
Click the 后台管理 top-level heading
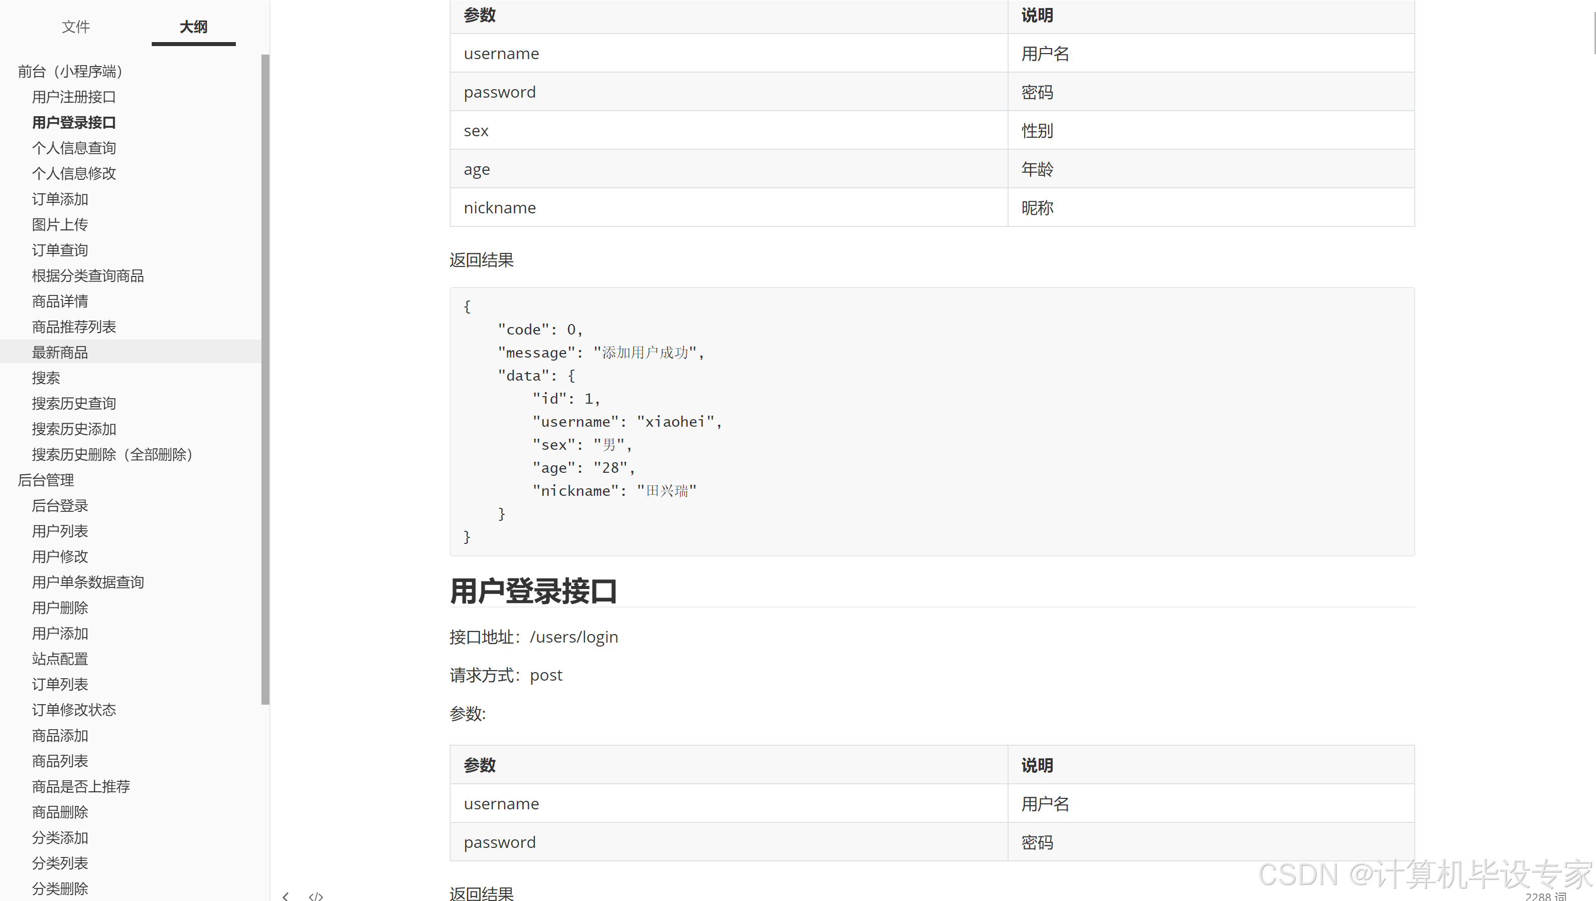tap(46, 480)
